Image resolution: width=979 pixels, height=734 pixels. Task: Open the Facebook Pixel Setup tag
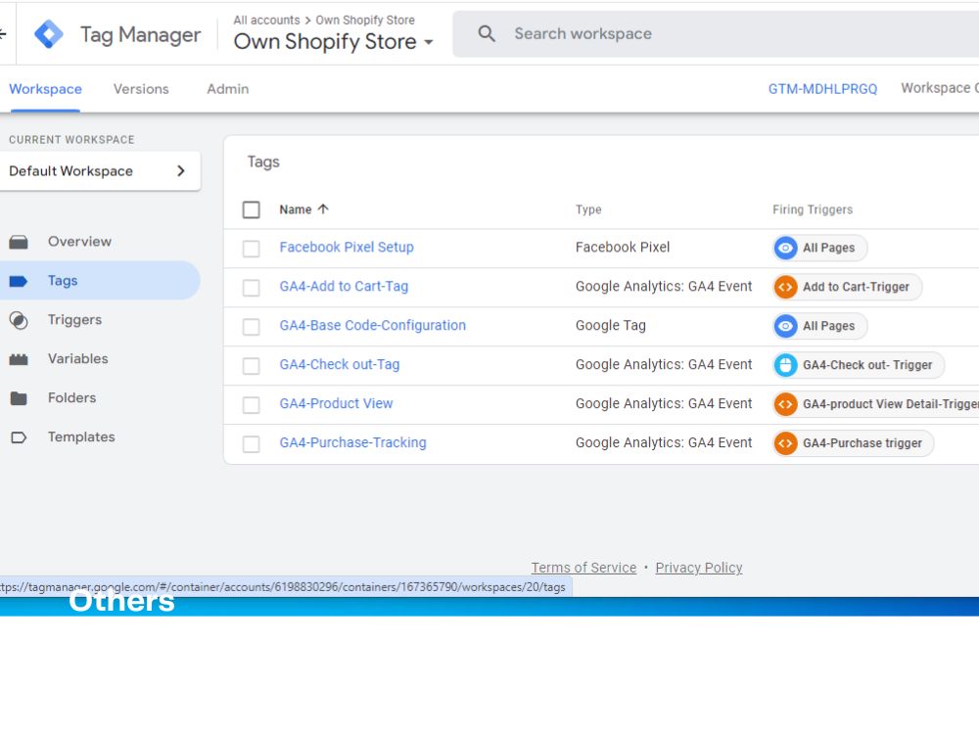tap(347, 248)
